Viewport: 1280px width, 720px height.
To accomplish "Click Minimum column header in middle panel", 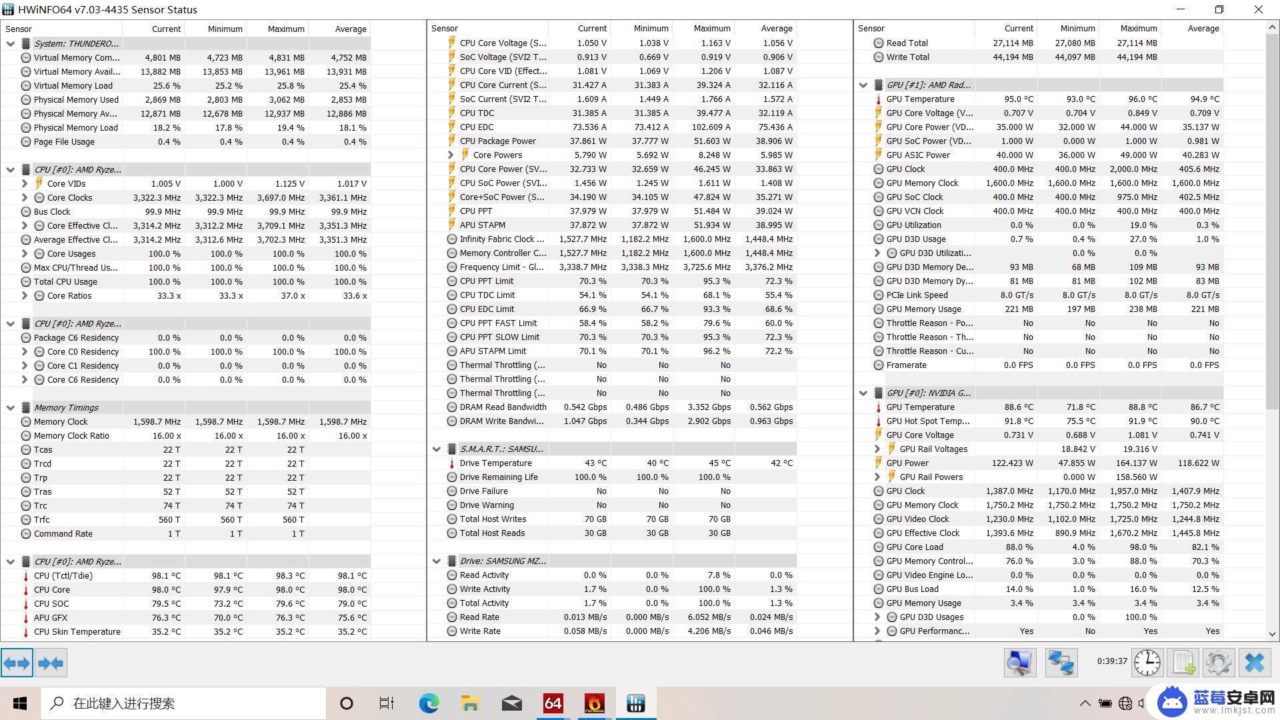I will click(641, 28).
